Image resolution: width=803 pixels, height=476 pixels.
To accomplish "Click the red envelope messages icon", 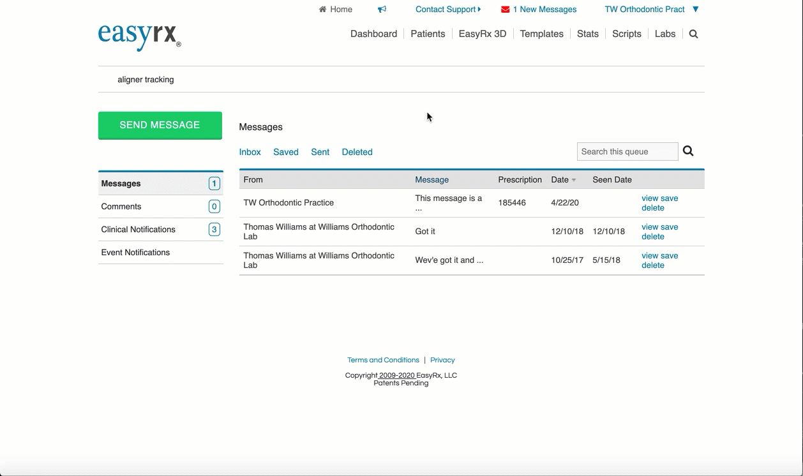I will coord(506,10).
